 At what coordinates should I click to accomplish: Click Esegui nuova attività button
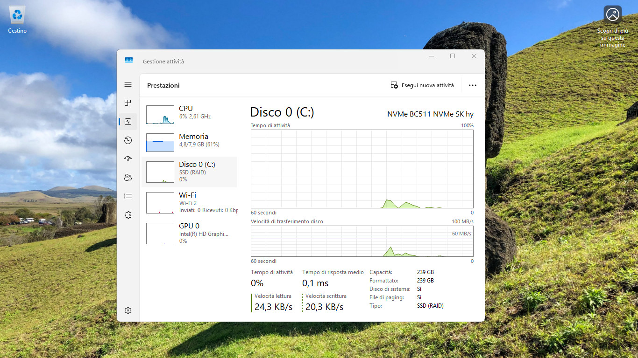coord(422,85)
